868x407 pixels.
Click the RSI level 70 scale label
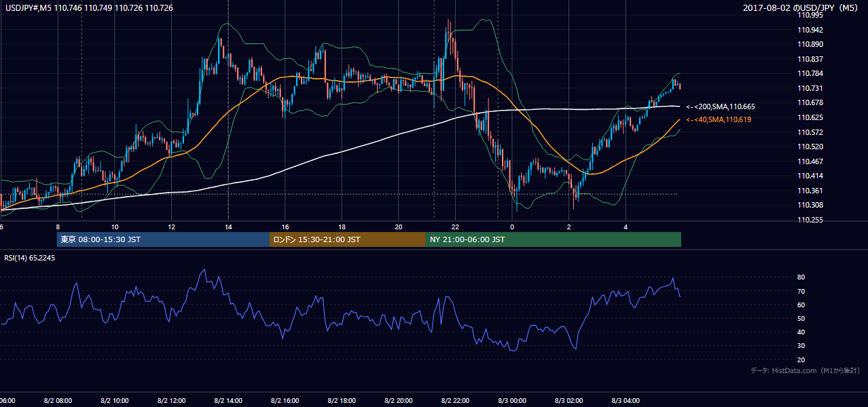801,291
